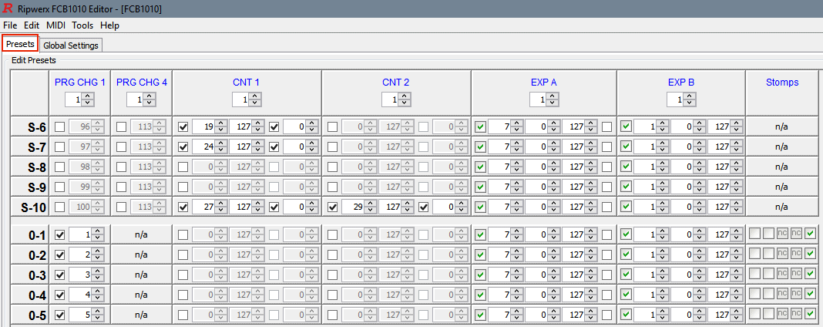Click the CNT 2 channel spinner in header
The height and width of the screenshot is (327, 823).
[x=396, y=99]
